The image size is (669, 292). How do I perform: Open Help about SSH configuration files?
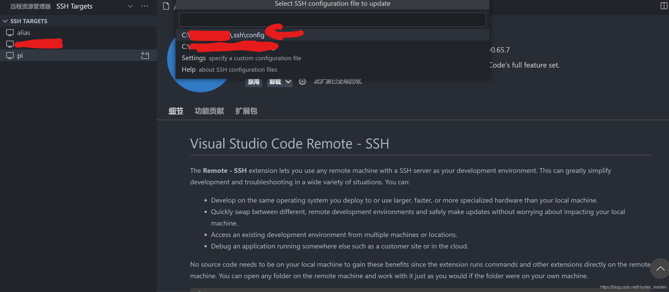tap(332, 69)
